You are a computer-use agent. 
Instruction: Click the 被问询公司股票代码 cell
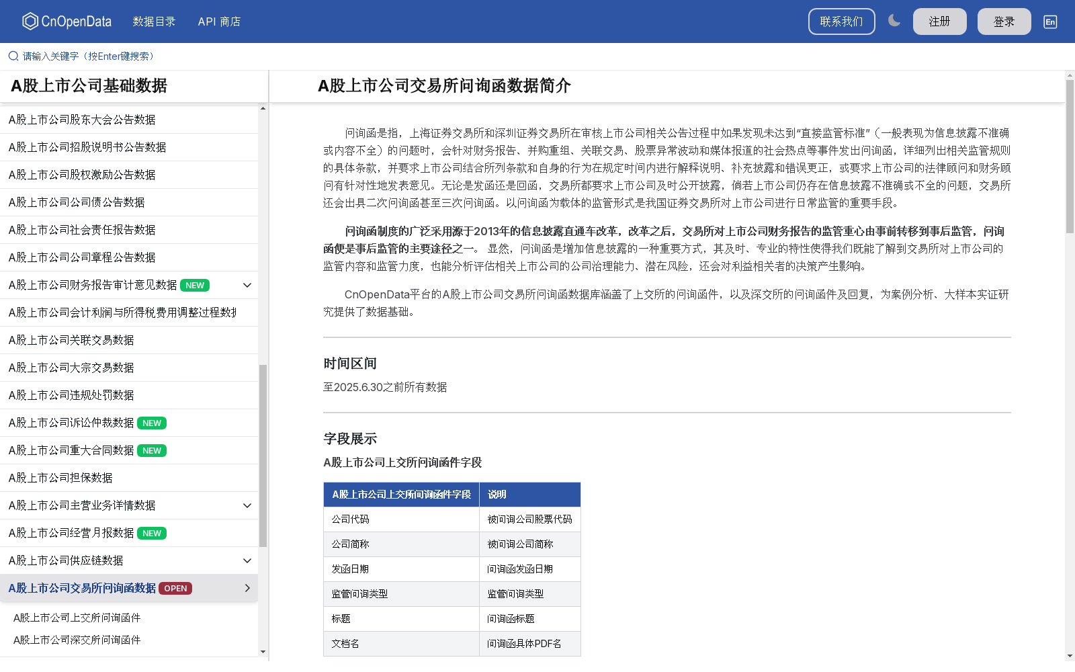pyautogui.click(x=529, y=519)
